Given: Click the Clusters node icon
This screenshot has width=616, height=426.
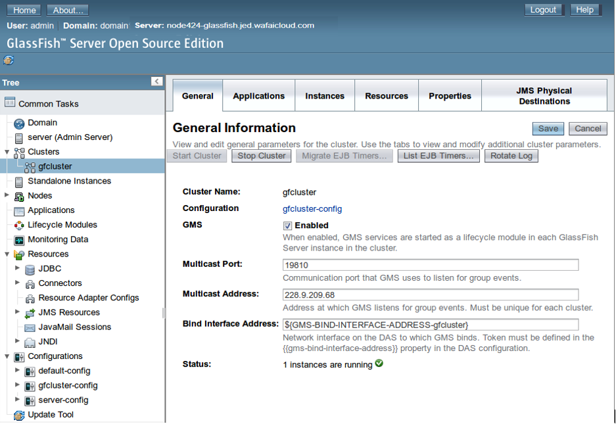Looking at the screenshot, I should click(x=19, y=153).
